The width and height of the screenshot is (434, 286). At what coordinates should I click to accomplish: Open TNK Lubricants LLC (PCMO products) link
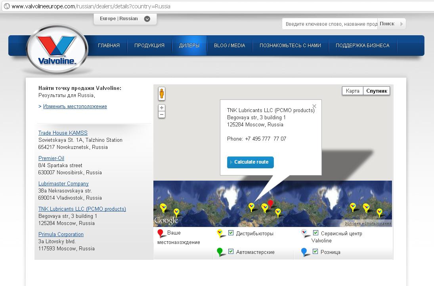pyautogui.click(x=82, y=209)
